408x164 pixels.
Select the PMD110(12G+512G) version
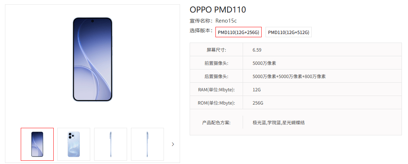tap(288, 32)
